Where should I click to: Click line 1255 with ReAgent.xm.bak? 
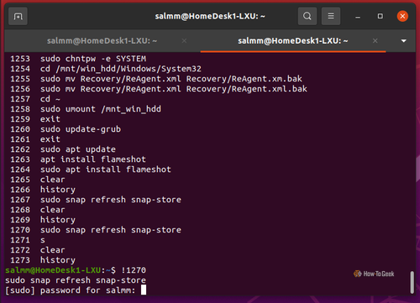pyautogui.click(x=156, y=79)
